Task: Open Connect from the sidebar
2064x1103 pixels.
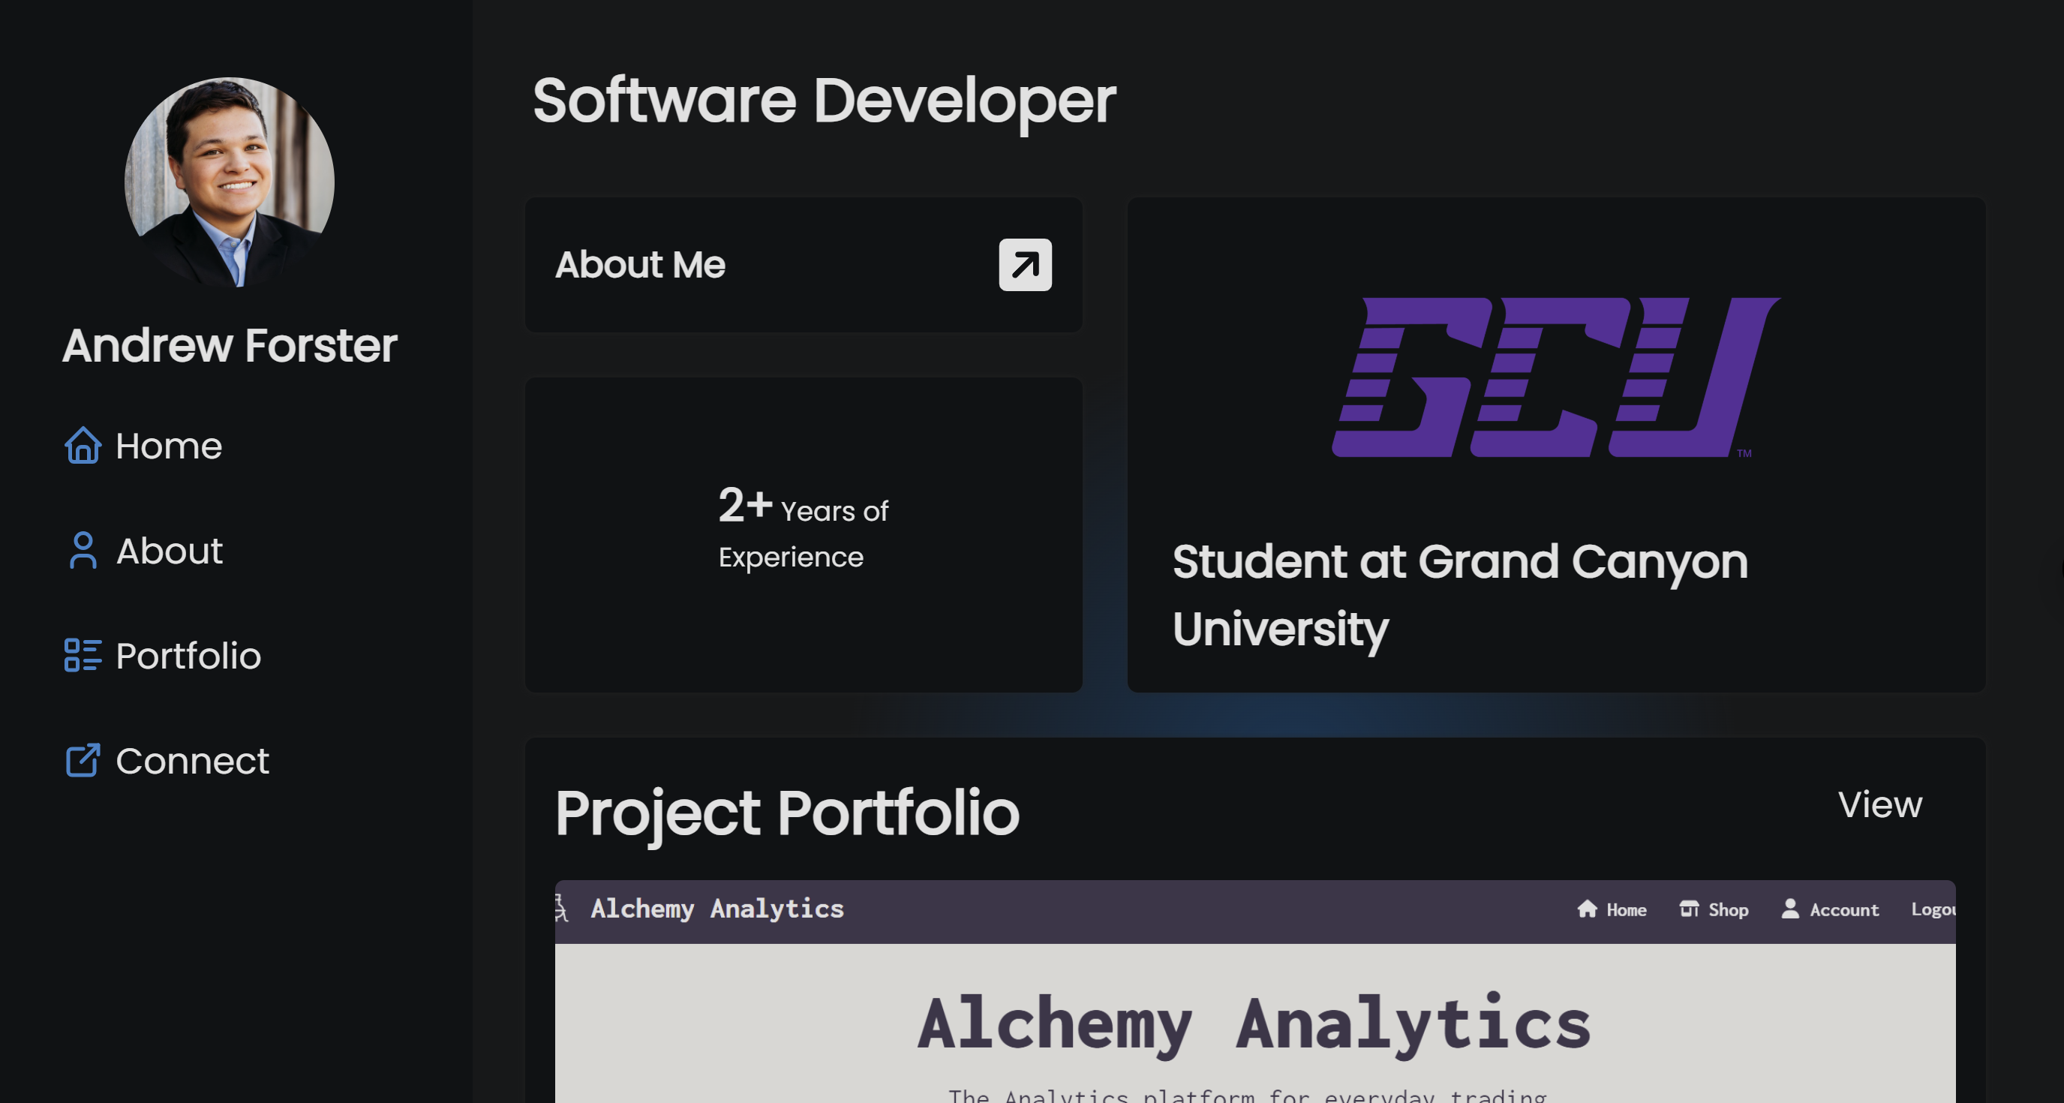Action: [x=192, y=761]
